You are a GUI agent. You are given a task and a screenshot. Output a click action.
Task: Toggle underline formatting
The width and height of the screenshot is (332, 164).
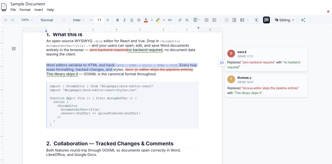(132, 20)
